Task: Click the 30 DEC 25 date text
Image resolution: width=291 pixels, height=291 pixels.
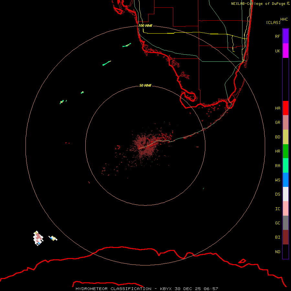Action: coord(188,289)
